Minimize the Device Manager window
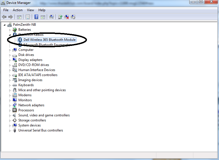The height and width of the screenshot is (160, 219). [x=193, y=2]
